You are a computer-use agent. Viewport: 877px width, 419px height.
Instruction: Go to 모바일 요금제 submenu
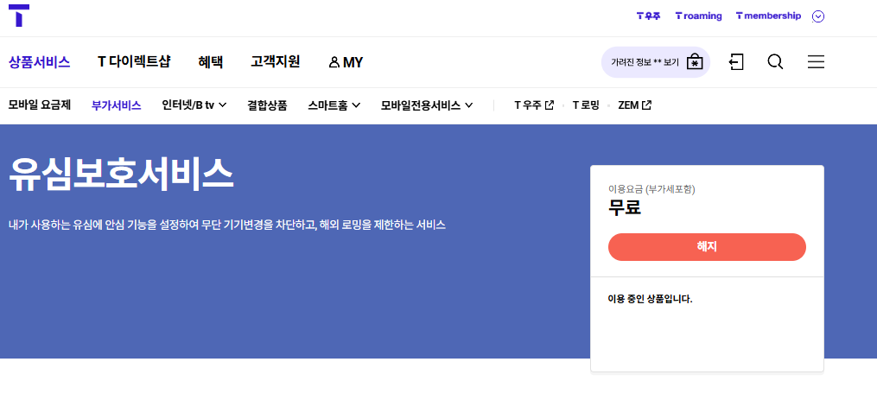pyautogui.click(x=40, y=105)
